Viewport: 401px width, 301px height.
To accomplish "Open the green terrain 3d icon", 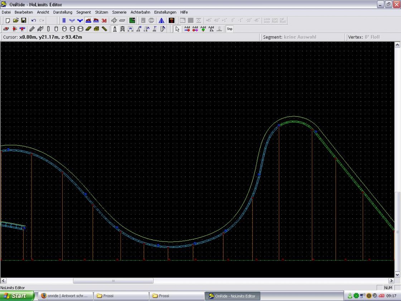I will [x=132, y=20].
